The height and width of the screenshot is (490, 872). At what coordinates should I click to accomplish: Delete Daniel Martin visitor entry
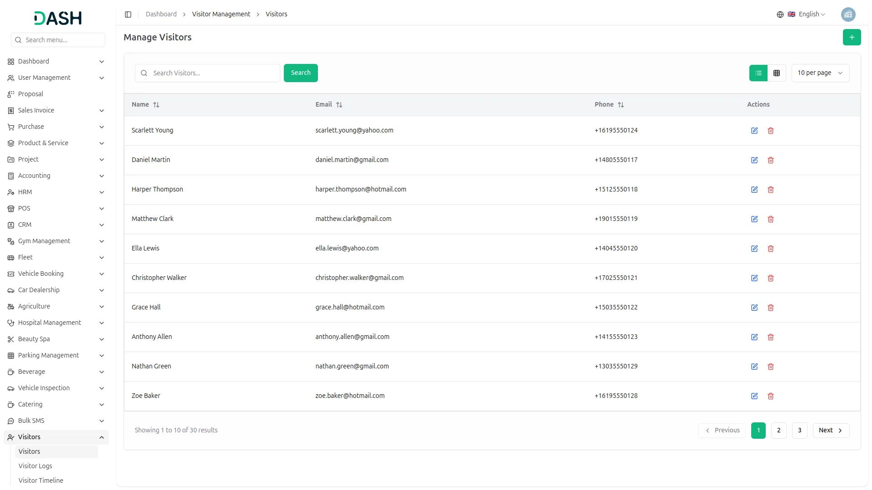coord(770,160)
